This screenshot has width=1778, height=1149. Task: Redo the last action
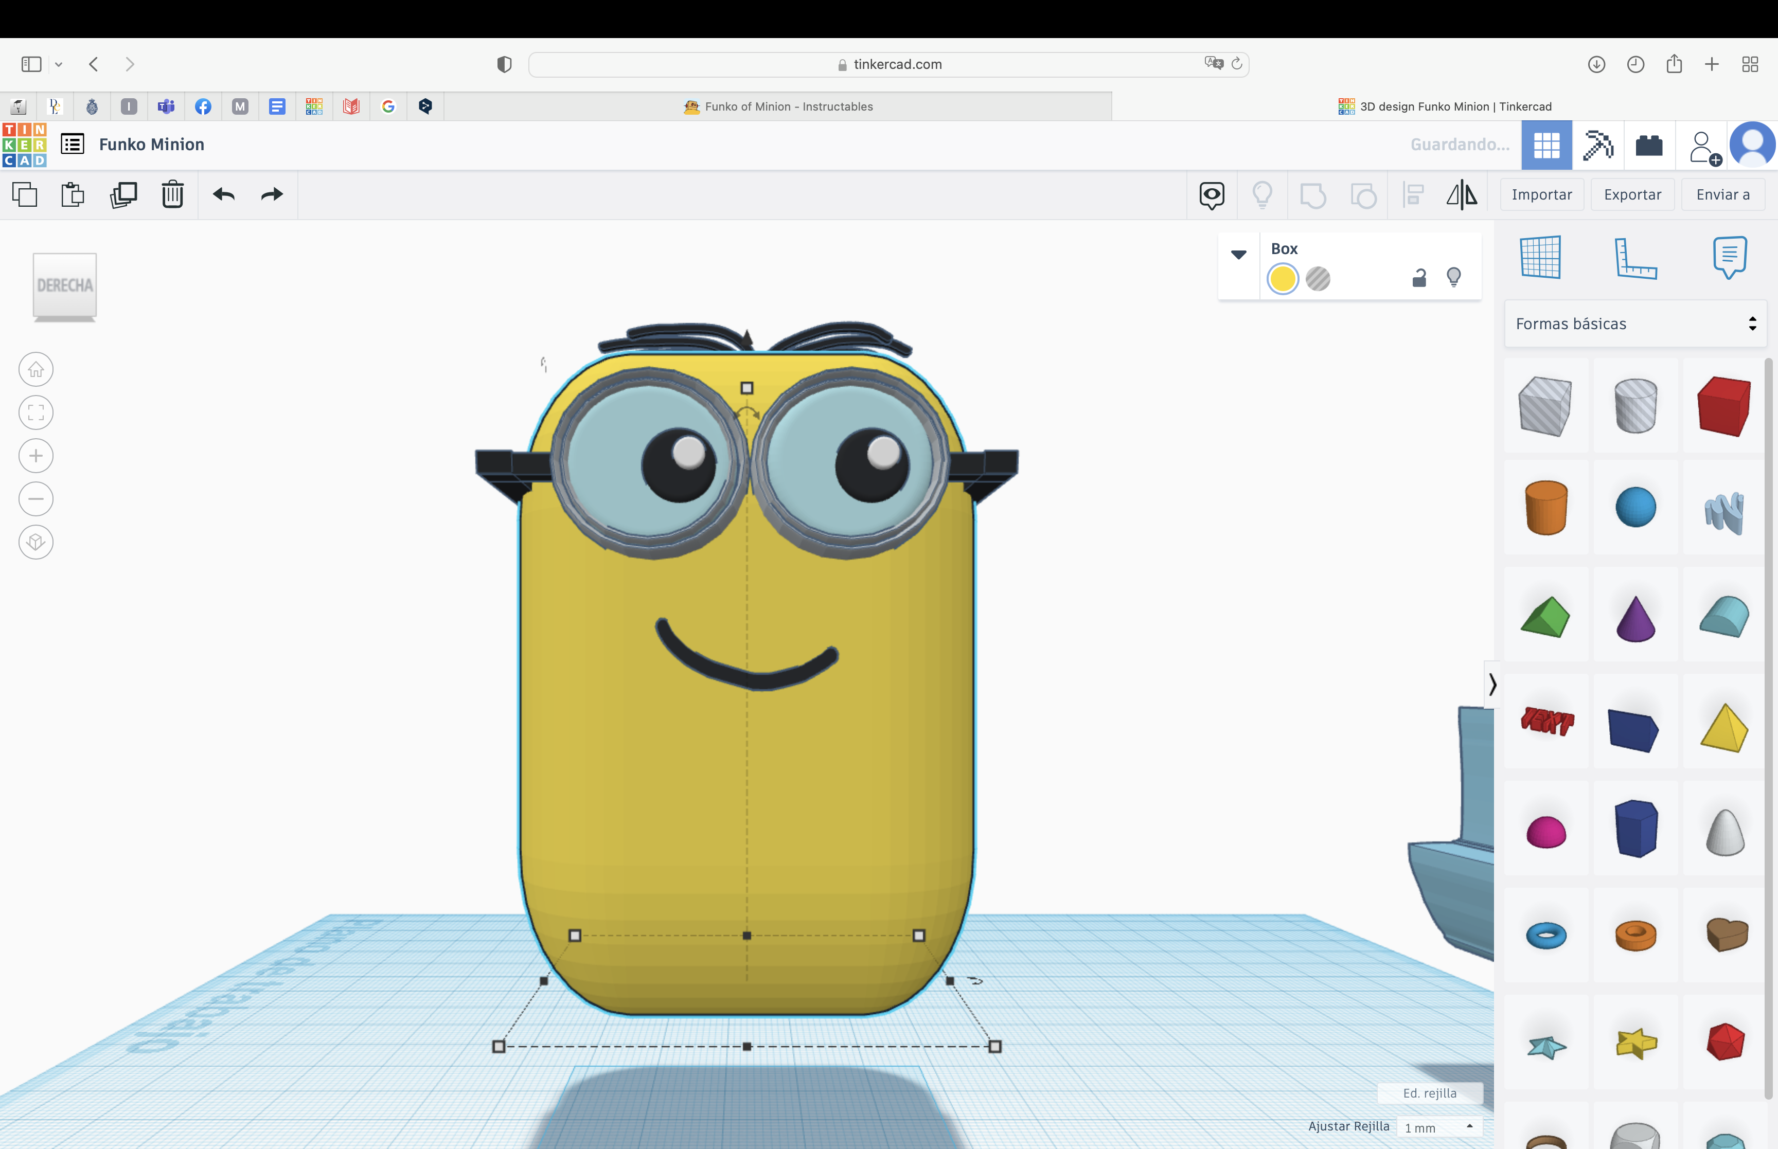272,195
